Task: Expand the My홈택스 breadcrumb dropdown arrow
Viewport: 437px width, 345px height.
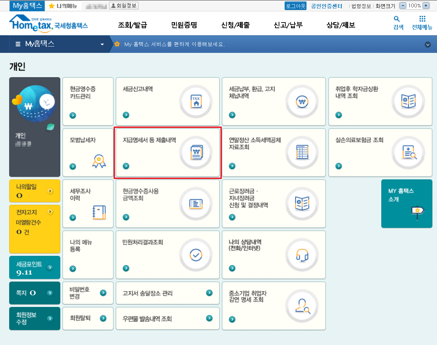Action: (x=102, y=44)
